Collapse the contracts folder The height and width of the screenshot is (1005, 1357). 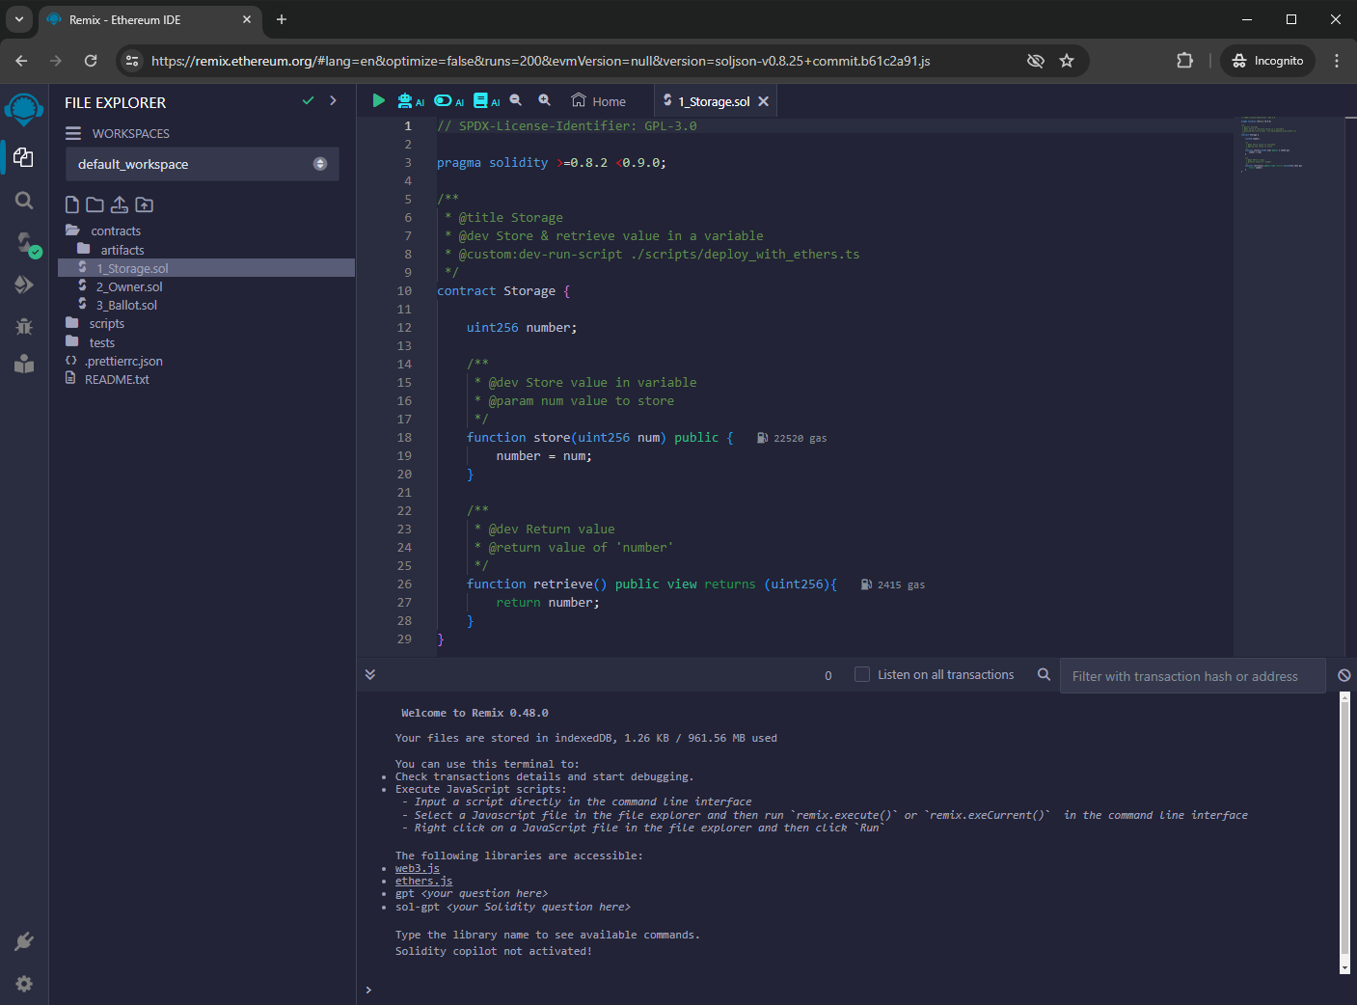point(116,231)
